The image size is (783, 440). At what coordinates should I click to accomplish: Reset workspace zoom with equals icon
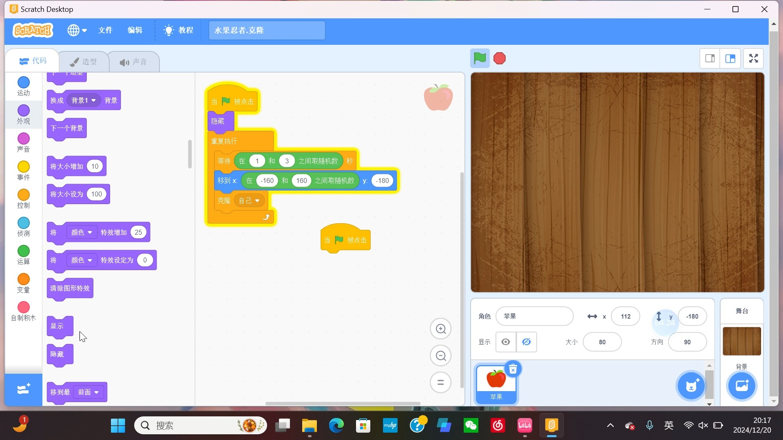(x=440, y=382)
